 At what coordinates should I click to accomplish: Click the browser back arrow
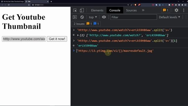2,5
